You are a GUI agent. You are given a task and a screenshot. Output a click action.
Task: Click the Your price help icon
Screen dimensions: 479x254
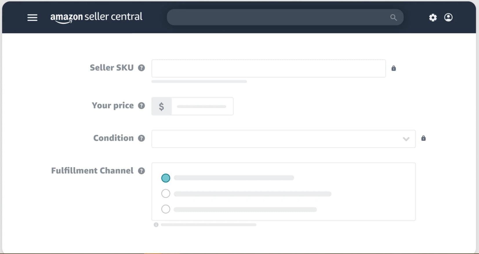[x=141, y=106]
